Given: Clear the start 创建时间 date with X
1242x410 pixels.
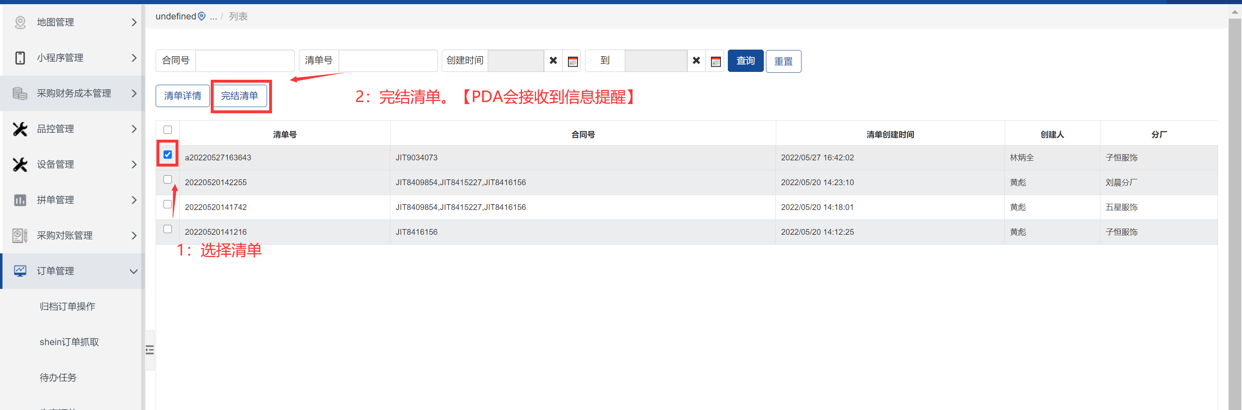Looking at the screenshot, I should [553, 61].
